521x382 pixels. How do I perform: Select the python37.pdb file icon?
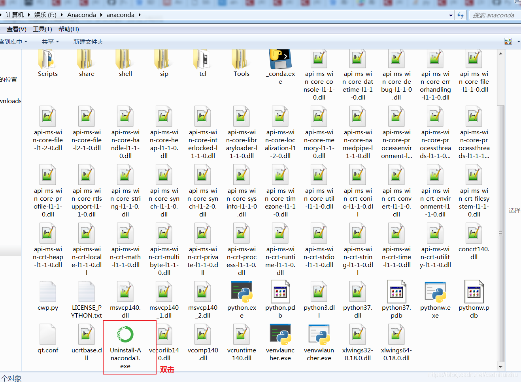(396, 292)
